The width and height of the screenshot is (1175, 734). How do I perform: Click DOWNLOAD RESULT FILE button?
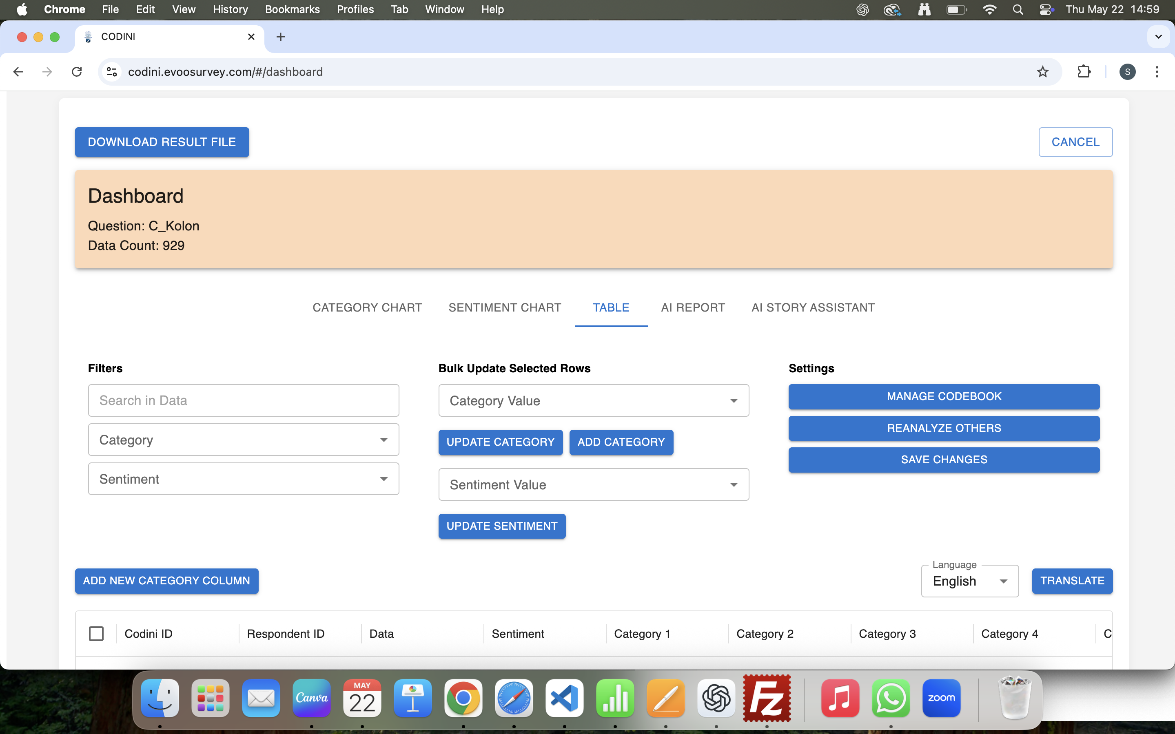pos(162,142)
